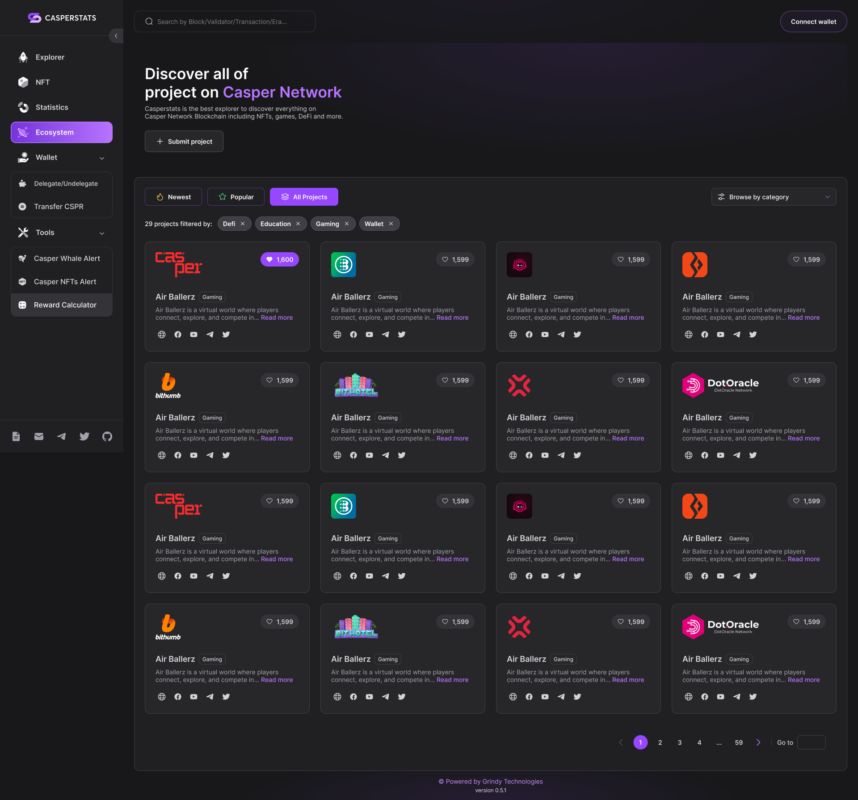
Task: Click the Telegram icon in the sidebar footer
Action: (x=62, y=436)
